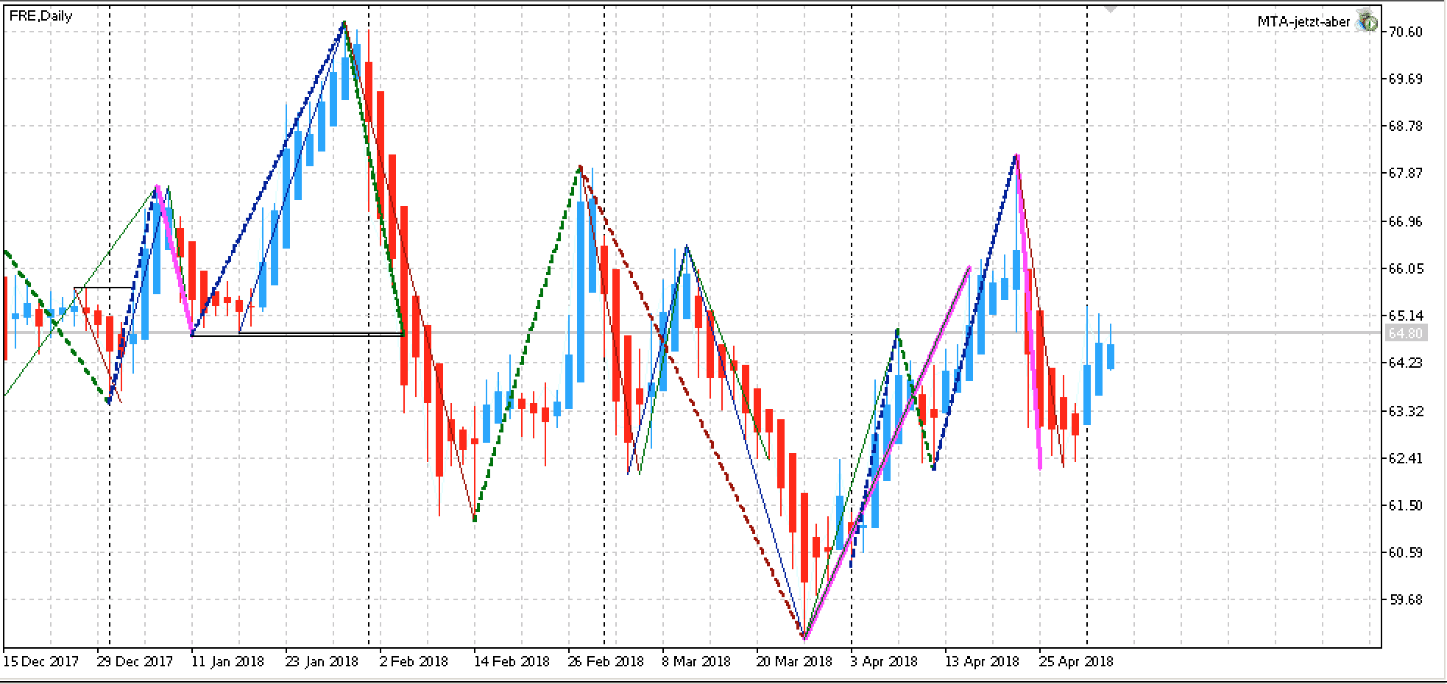Click the 25 Apr 2018 date label

tap(1076, 661)
